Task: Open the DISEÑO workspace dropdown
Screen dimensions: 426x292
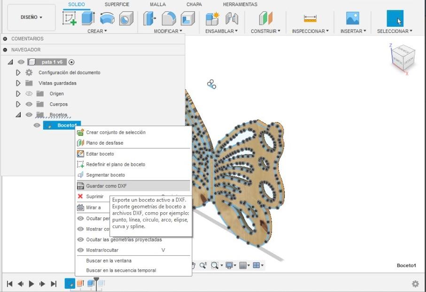Action: (31, 17)
